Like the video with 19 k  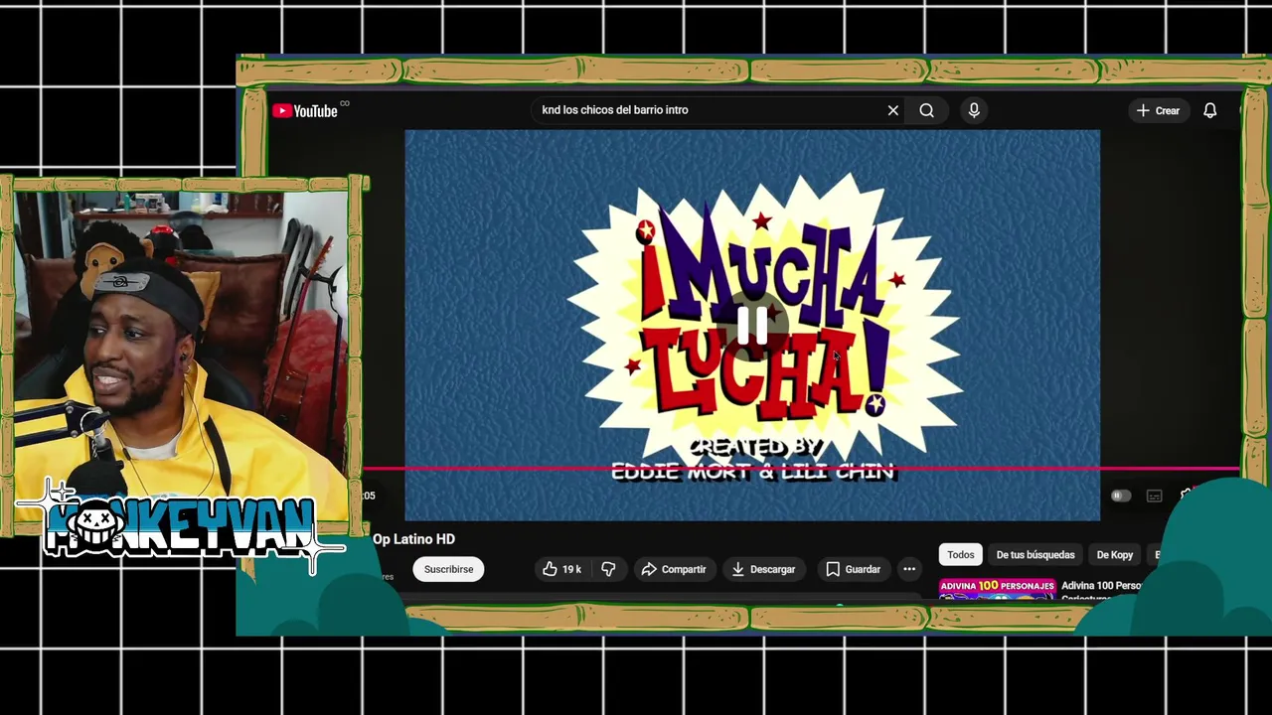pos(561,569)
